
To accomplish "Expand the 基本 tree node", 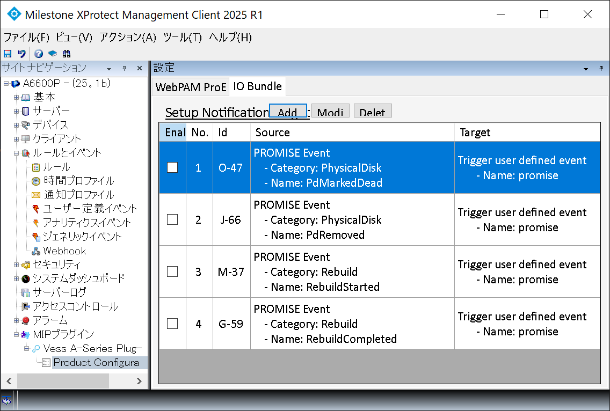I will coord(16,97).
